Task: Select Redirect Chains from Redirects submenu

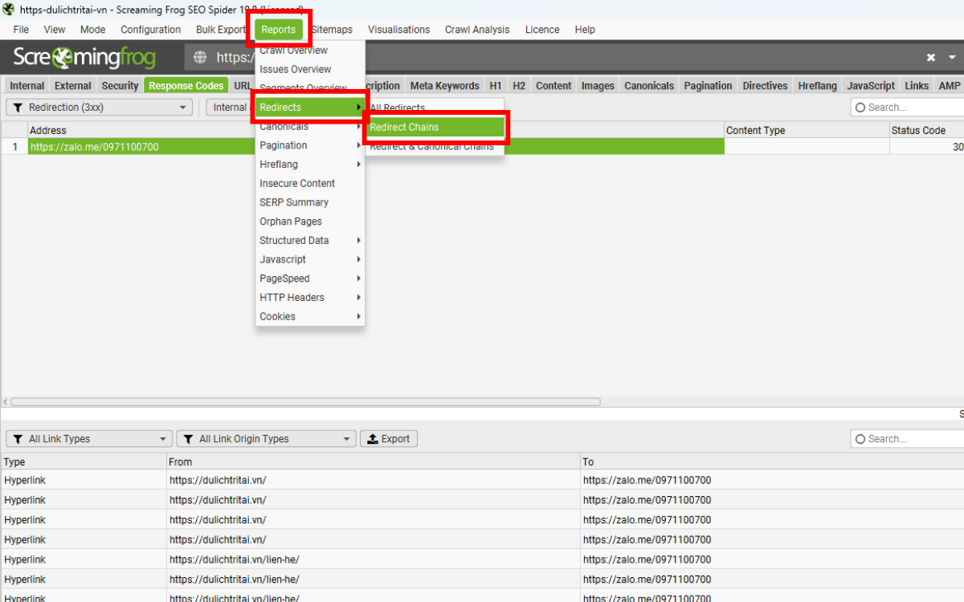Action: pyautogui.click(x=435, y=128)
